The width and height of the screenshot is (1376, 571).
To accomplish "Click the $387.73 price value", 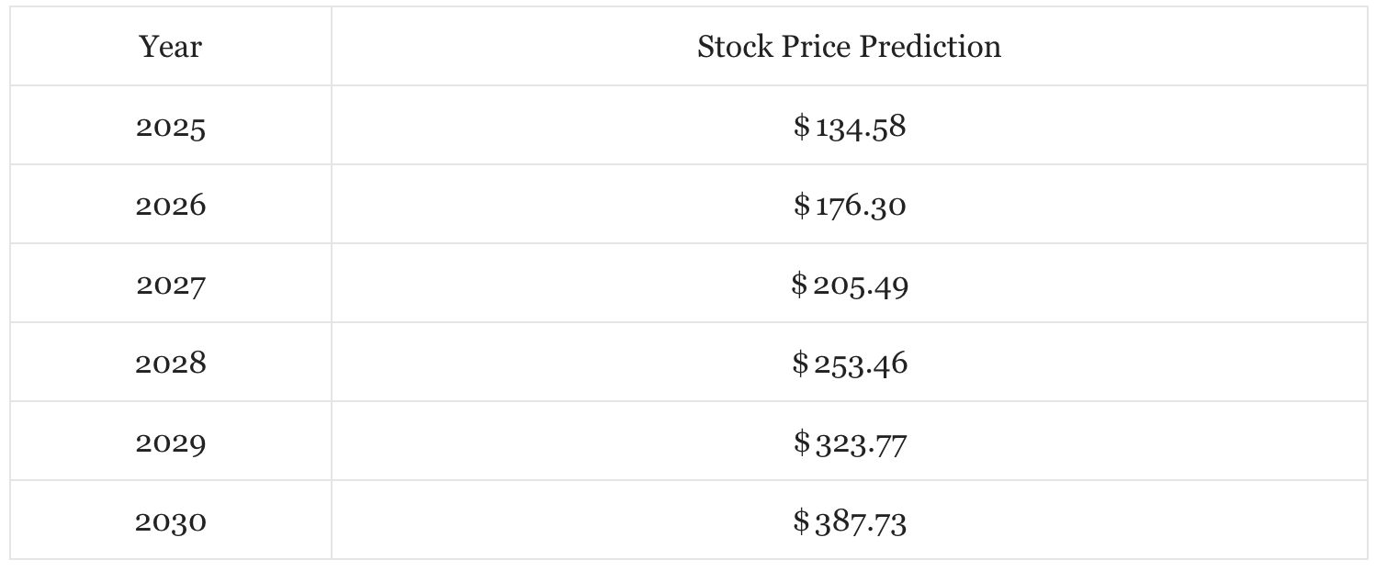I will pos(850,521).
